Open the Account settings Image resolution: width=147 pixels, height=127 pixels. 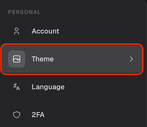coord(72,31)
